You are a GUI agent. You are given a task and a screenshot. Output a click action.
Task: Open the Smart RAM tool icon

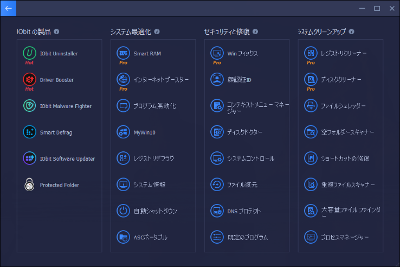[123, 53]
